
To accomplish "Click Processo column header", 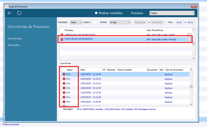I will 69,30.
